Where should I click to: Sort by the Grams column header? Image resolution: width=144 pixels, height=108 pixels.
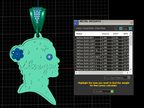pyautogui.click(x=106, y=34)
